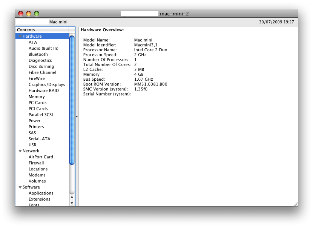Image resolution: width=313 pixels, height=227 pixels.
Task: Show USB device information
Action: click(x=32, y=145)
